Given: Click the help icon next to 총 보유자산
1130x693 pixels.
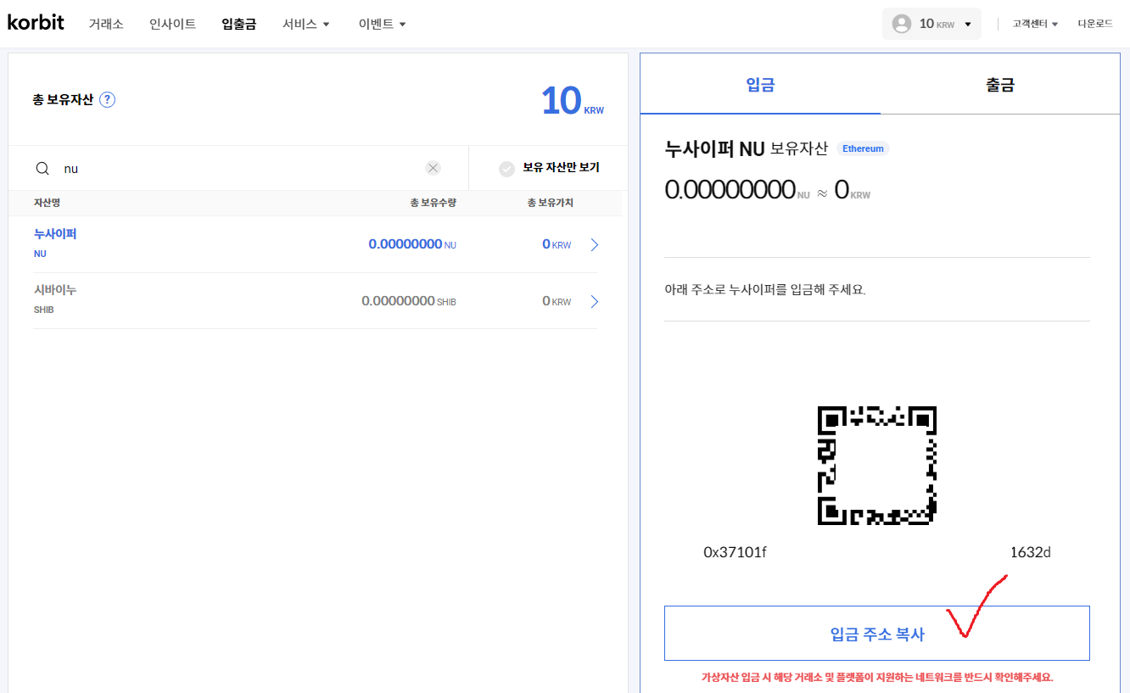Looking at the screenshot, I should click(x=107, y=99).
